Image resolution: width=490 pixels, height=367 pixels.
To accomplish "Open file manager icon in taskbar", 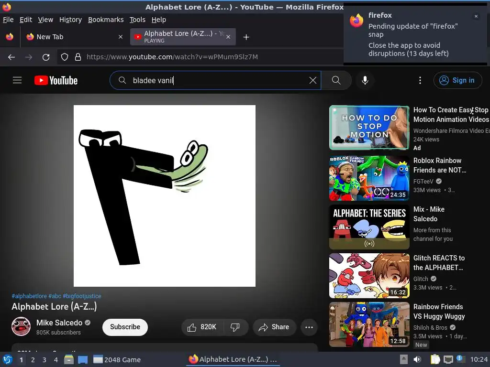I will pyautogui.click(x=69, y=359).
